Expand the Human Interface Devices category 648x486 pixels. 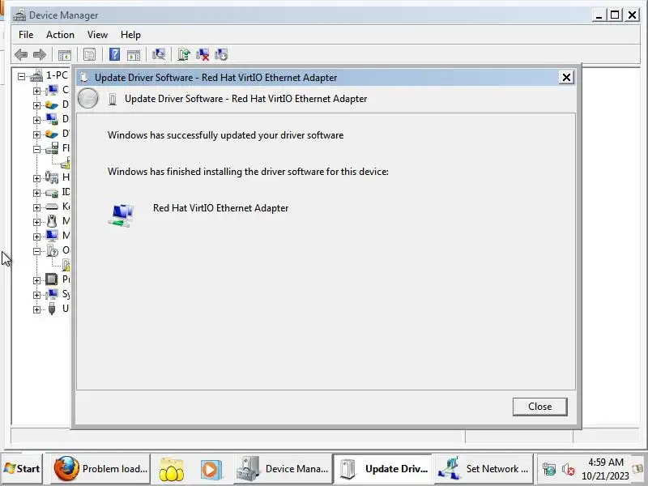pos(36,178)
